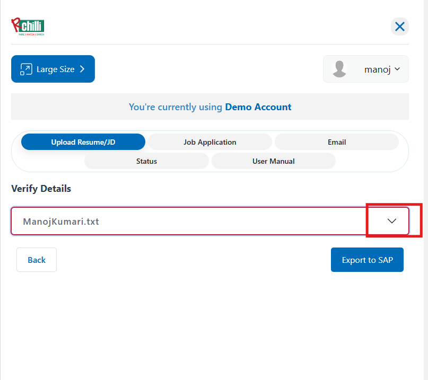Click the expand icon in Large Size button
The image size is (428, 380).
point(26,69)
